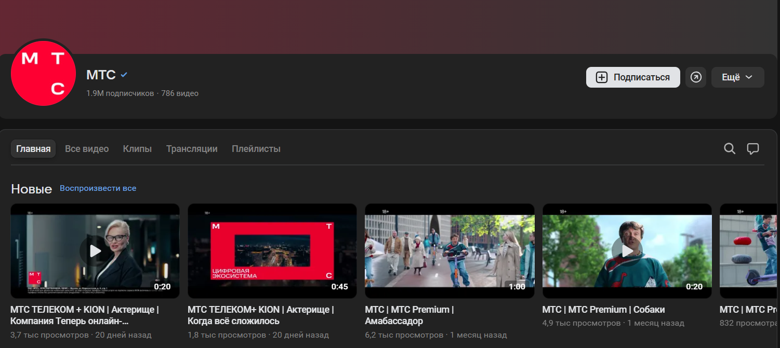Image resolution: width=780 pixels, height=348 pixels.
Task: Open title 'МТС | МТС Premium | Амабассадор'
Action: tap(409, 315)
